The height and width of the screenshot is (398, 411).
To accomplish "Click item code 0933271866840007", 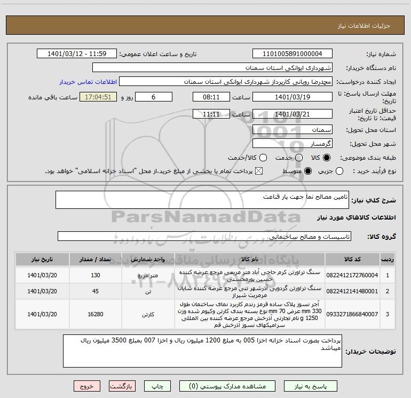I will pyautogui.click(x=352, y=314).
